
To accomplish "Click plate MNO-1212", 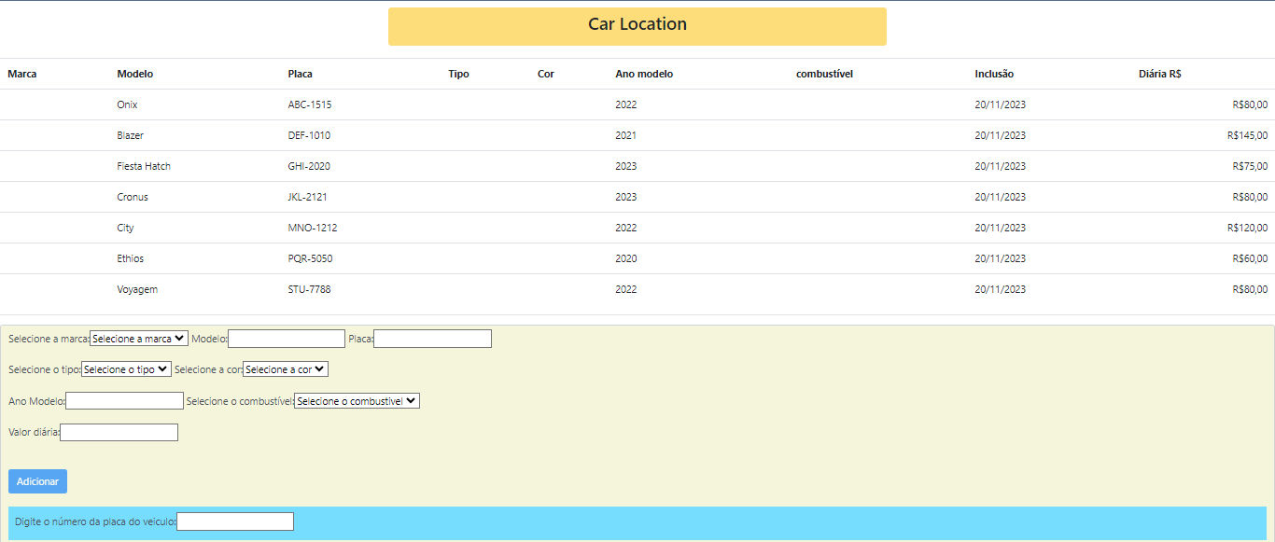I will click(x=313, y=228).
